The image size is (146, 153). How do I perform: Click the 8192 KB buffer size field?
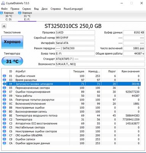(134, 33)
